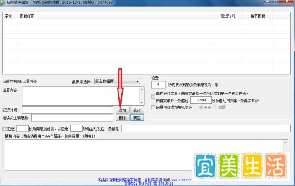Click seconds field before 秒后主动发送一条信息
The height and width of the screenshot is (186, 295).
[76, 129]
